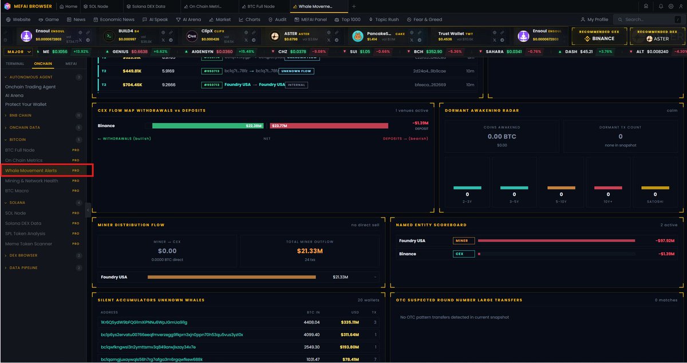The height and width of the screenshot is (363, 687).
Task: Switch to Home browser tab
Action: pyautogui.click(x=68, y=6)
